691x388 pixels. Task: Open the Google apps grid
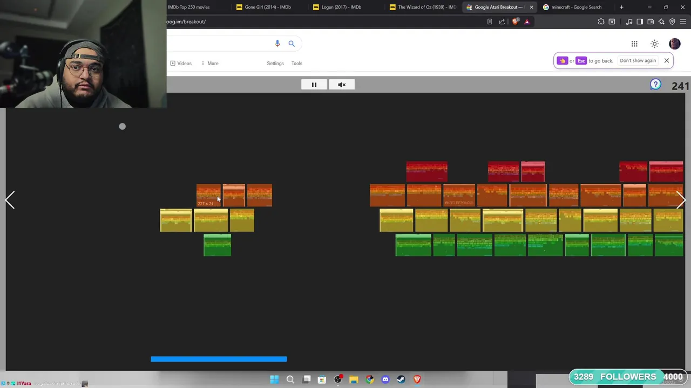(634, 44)
